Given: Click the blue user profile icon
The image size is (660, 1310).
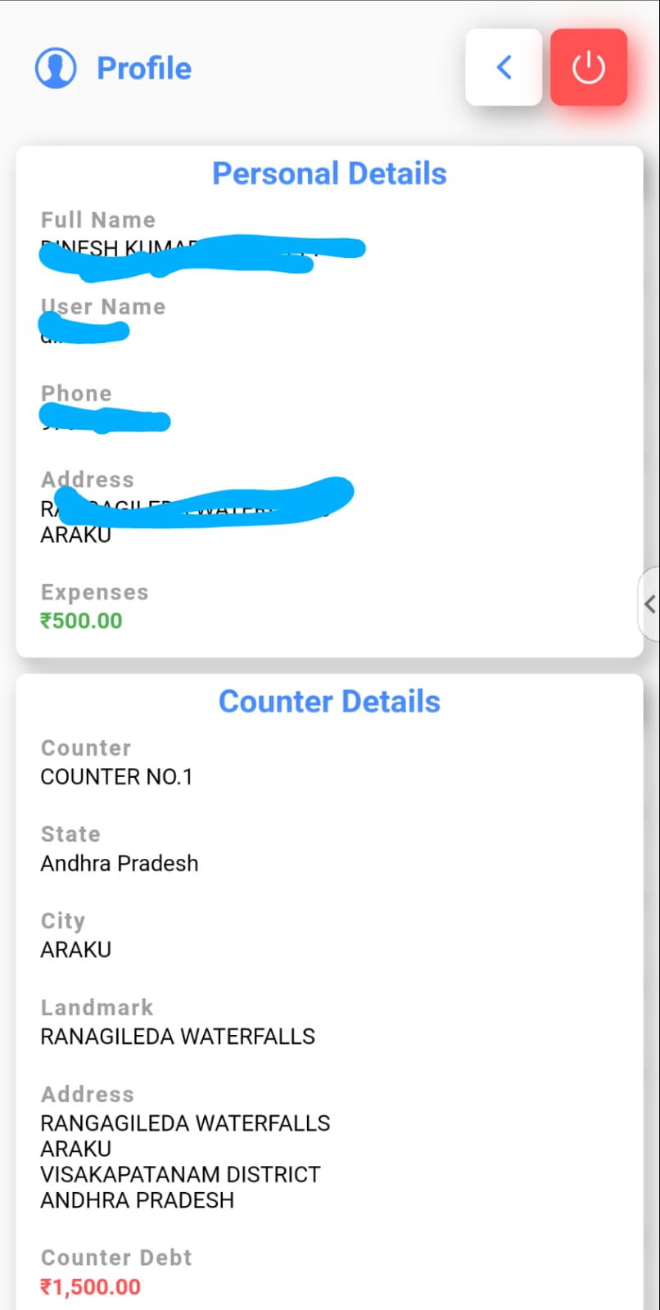Looking at the screenshot, I should [56, 68].
